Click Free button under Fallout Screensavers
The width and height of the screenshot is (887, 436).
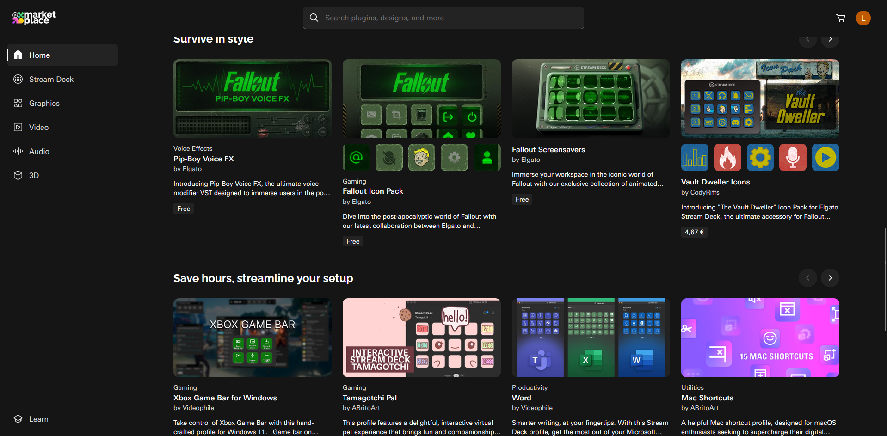click(522, 199)
